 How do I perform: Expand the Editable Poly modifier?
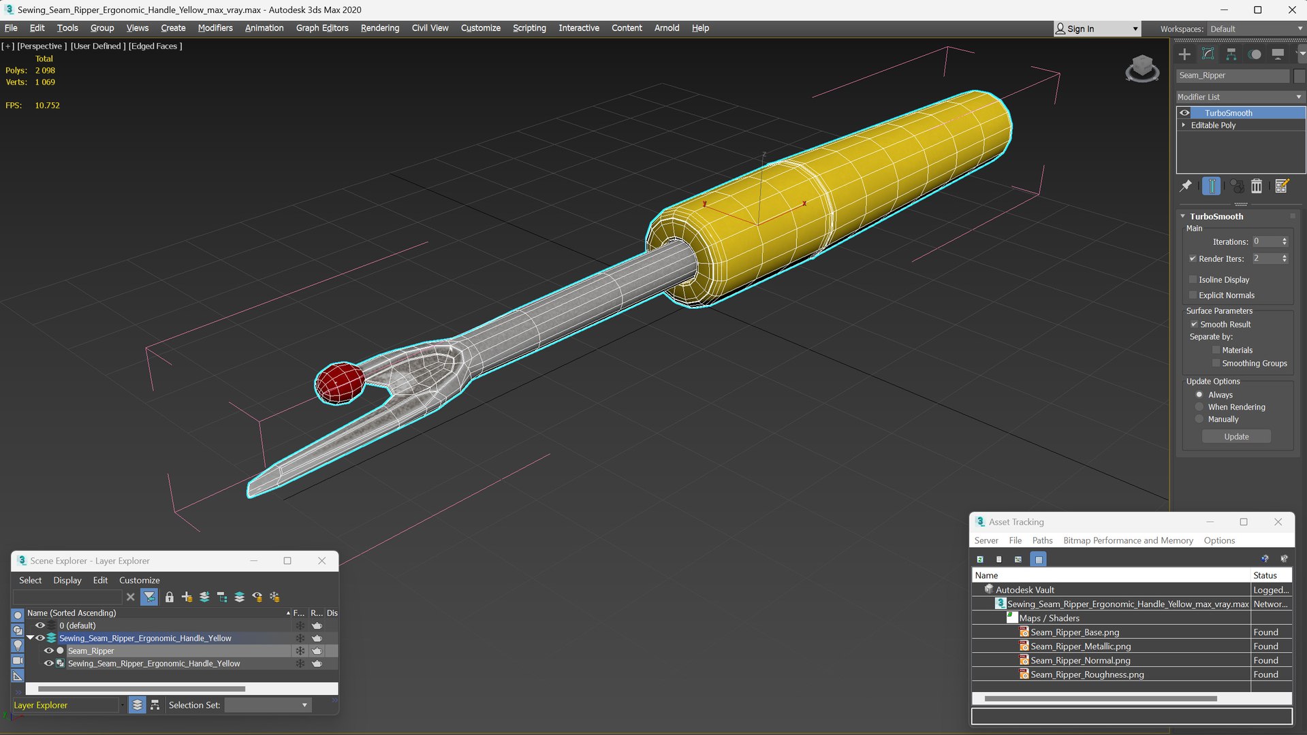point(1184,125)
